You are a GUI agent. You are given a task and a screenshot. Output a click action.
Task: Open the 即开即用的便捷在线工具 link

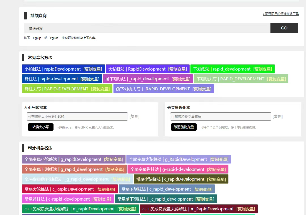280,14
